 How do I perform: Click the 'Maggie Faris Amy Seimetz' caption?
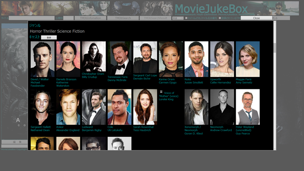pyautogui.click(x=244, y=81)
